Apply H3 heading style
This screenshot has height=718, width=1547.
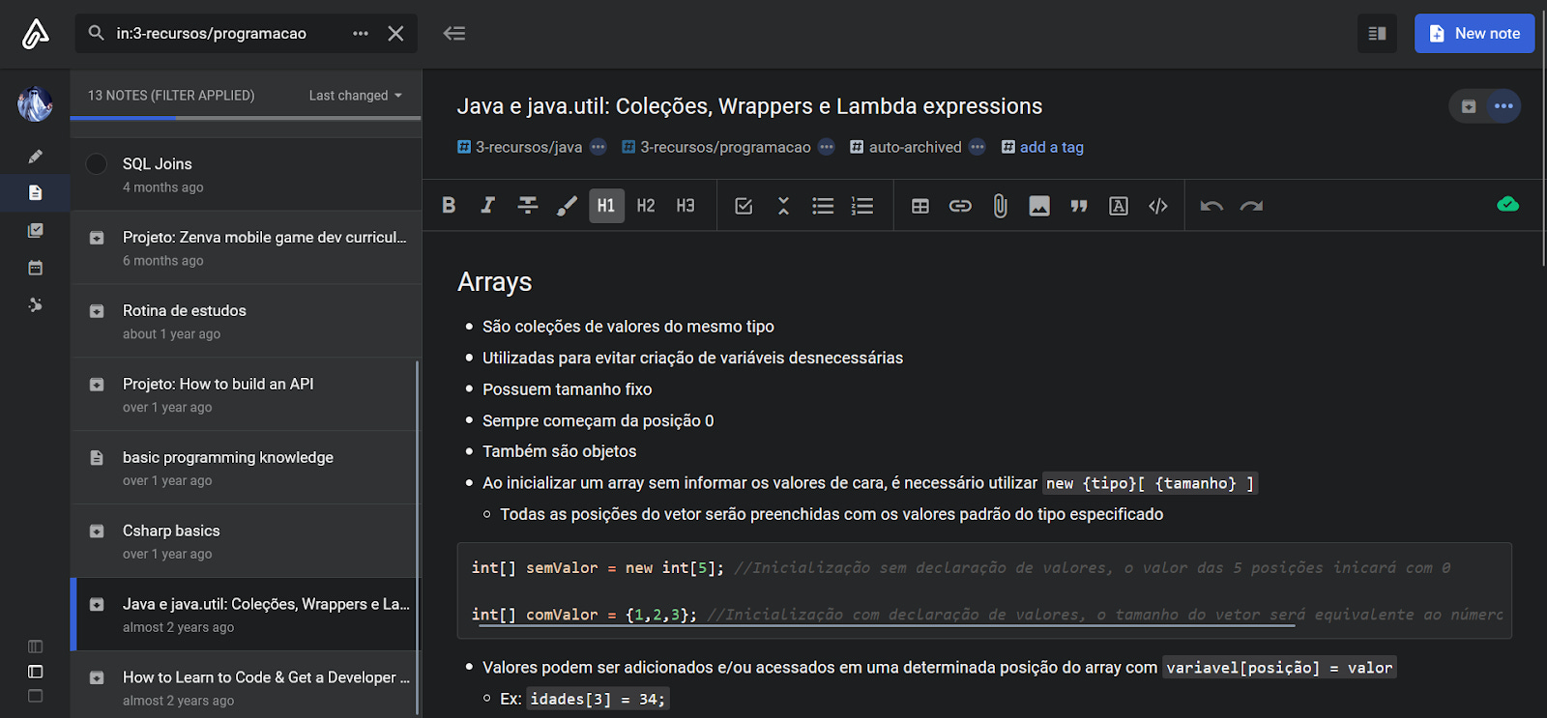tap(686, 205)
